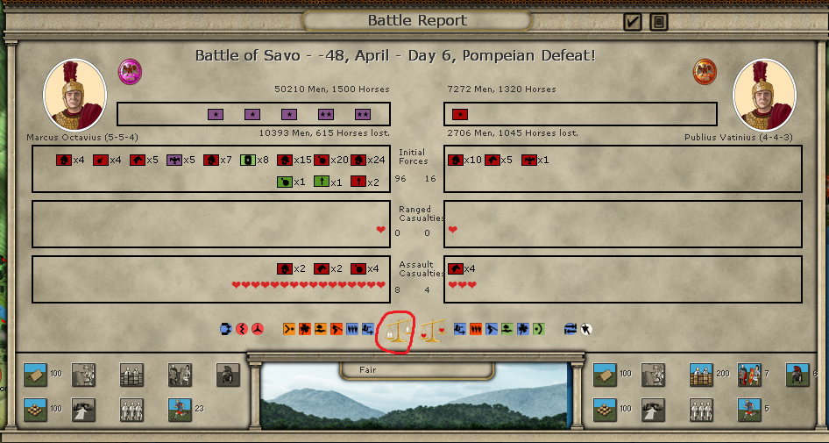
Task: Click the Battle Report title banner
Action: tap(417, 21)
